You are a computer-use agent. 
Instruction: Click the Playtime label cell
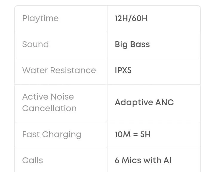tap(40, 19)
